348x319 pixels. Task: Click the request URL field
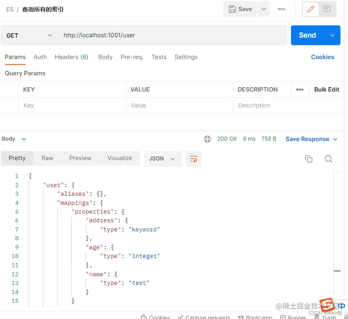pos(172,35)
